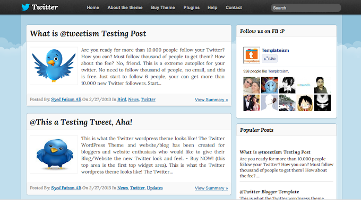The image size is (361, 200).
Task: Open the Contact page
Action: [234, 7]
